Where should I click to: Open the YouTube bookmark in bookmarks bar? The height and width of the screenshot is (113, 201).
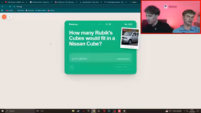[x=10, y=10]
